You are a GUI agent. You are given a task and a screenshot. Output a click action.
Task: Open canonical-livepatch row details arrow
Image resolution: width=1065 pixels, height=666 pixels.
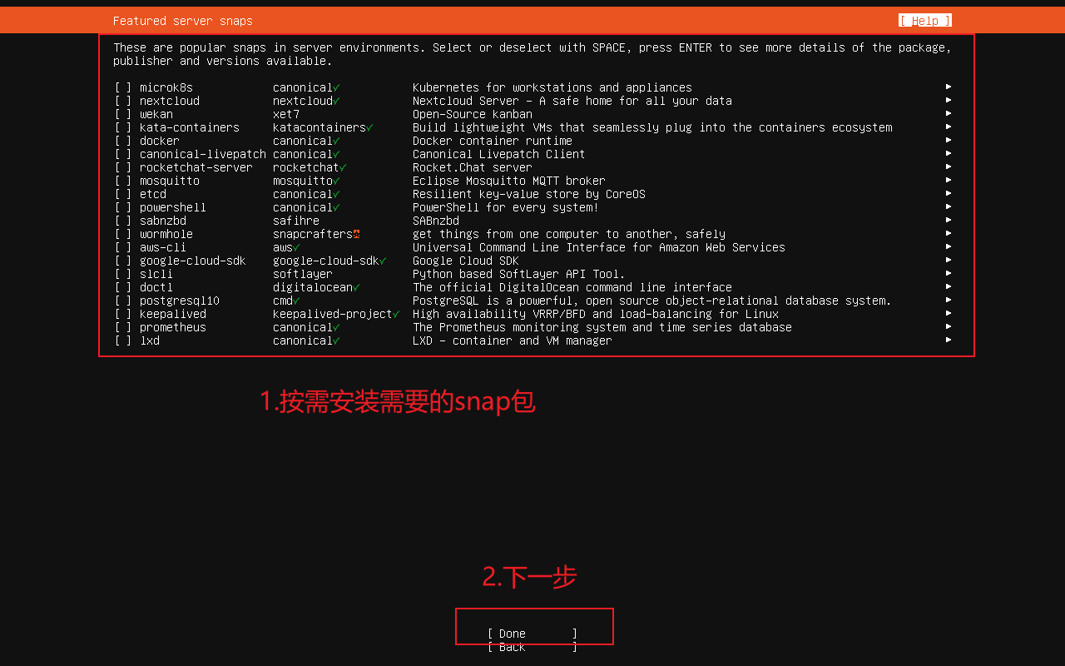tap(949, 153)
